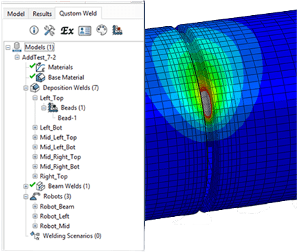This screenshot has height=252, width=297.
Task: Open the wrench and hammer tools icon
Action: (x=49, y=30)
